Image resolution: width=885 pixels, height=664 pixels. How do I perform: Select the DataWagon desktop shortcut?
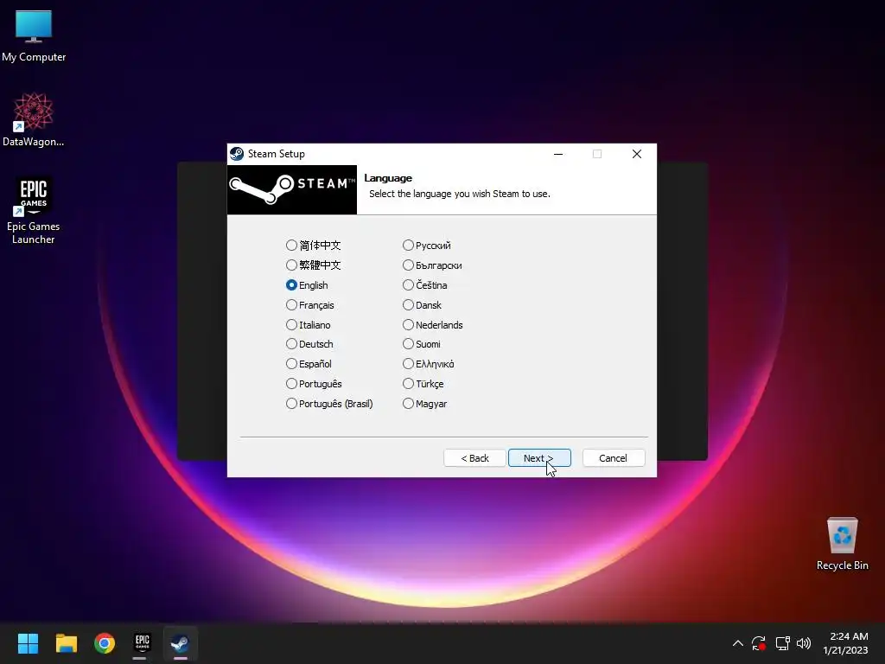[34, 120]
